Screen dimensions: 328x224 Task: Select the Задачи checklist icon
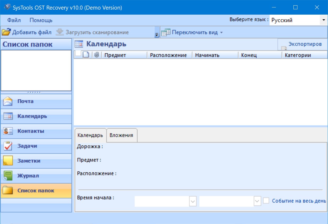8,146
